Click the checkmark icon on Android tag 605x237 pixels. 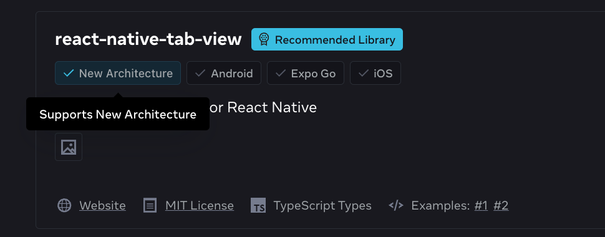coord(200,73)
